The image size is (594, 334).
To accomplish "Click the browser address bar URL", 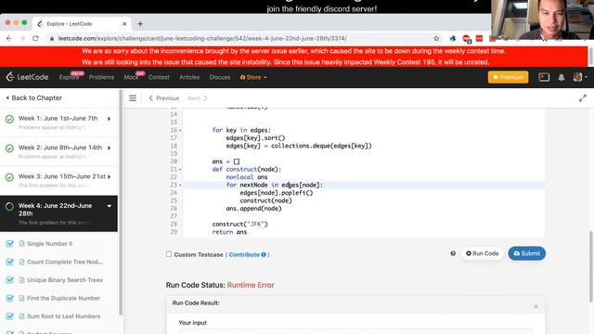I will click(x=202, y=38).
